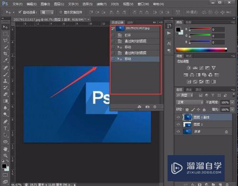
Task: Hide the 背景 layer
Action: [x=178, y=131]
